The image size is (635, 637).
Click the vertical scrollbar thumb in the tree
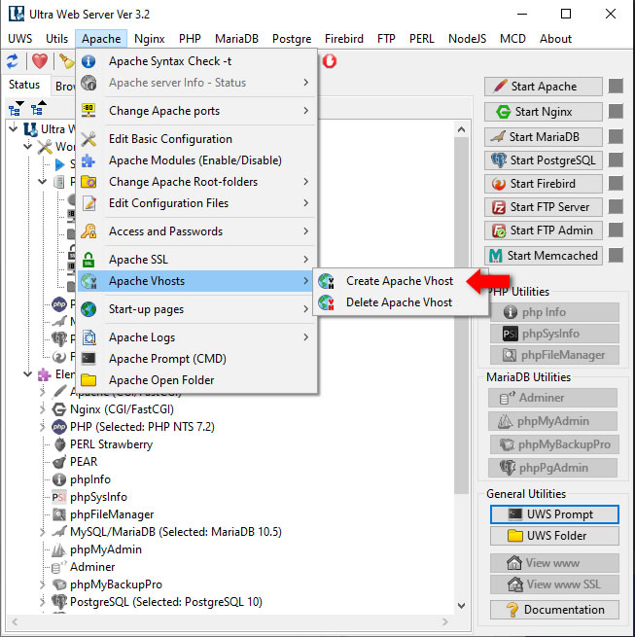pos(461,315)
